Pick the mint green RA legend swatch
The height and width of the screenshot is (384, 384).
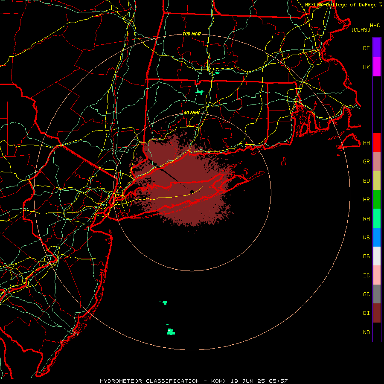[x=377, y=218]
